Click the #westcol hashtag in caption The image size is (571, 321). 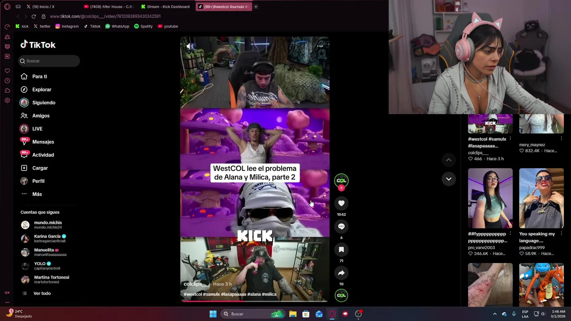[x=193, y=294]
